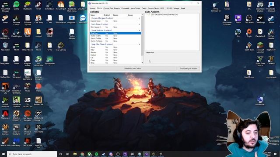The height and width of the screenshot is (157, 280).
Task: Collapse the Main Scene action group
Action: pyautogui.click(x=139, y=24)
